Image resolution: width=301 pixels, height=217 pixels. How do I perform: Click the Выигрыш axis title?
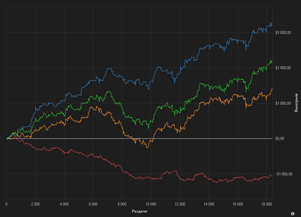[296, 102]
